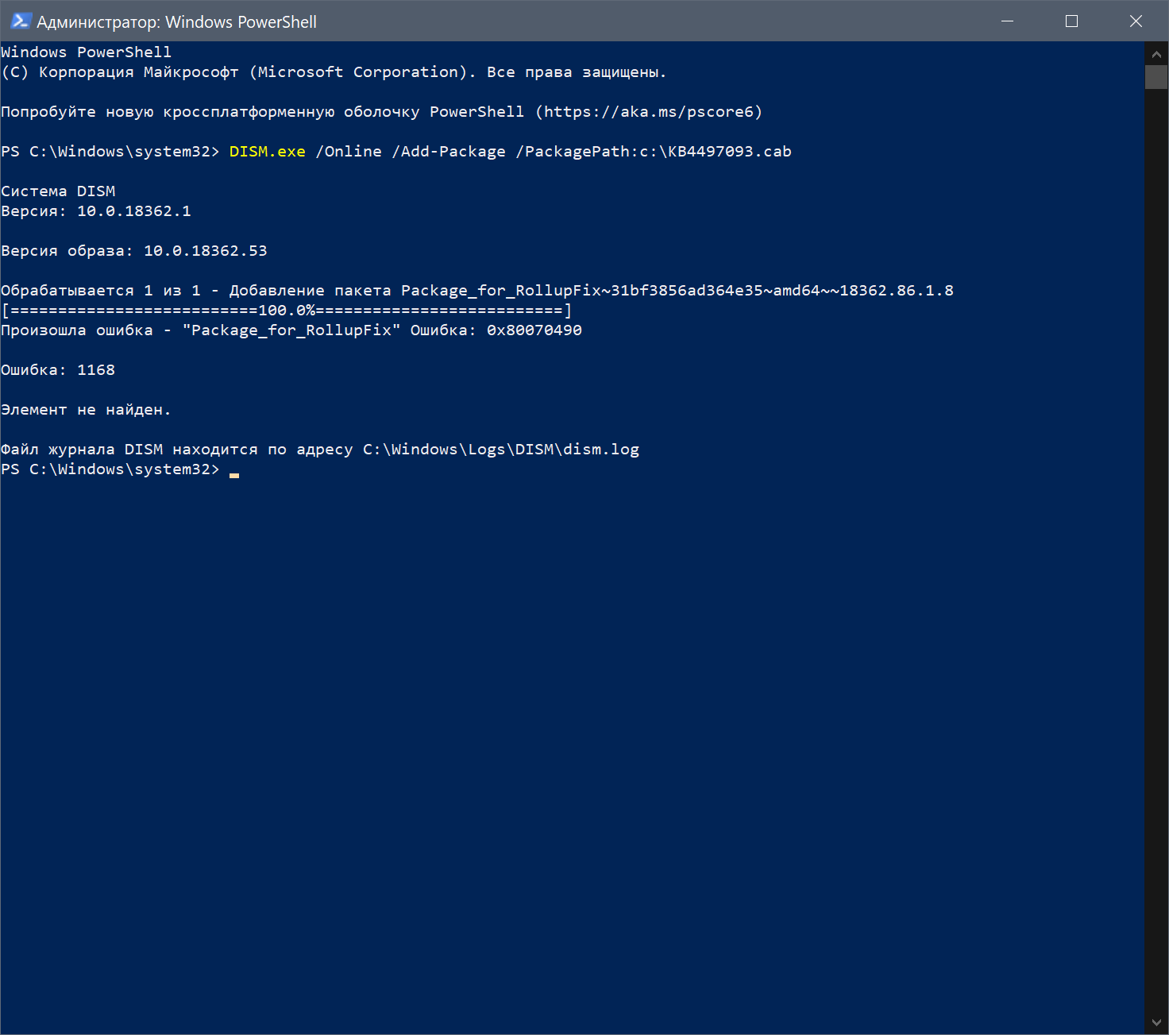Click the PowerShell icon in title bar
This screenshot has height=1035, width=1169.
tap(21, 21)
